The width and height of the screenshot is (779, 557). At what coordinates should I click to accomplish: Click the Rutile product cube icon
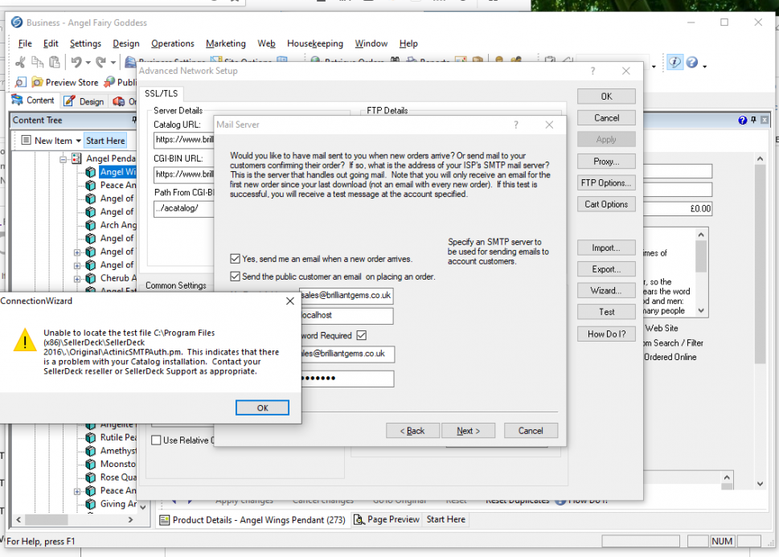coord(91,438)
